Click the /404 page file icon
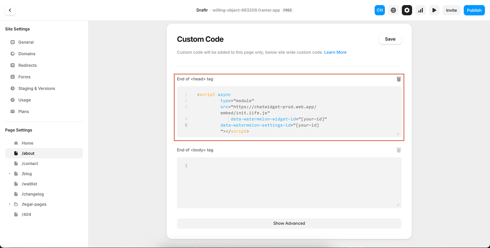 tap(16, 214)
